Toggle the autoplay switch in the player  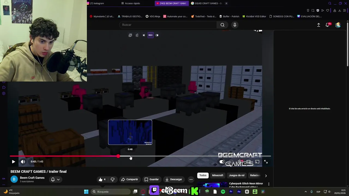(222, 162)
